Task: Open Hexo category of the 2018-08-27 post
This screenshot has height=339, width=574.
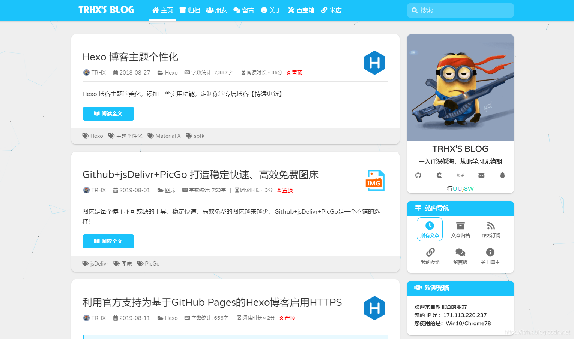Action: click(168, 73)
